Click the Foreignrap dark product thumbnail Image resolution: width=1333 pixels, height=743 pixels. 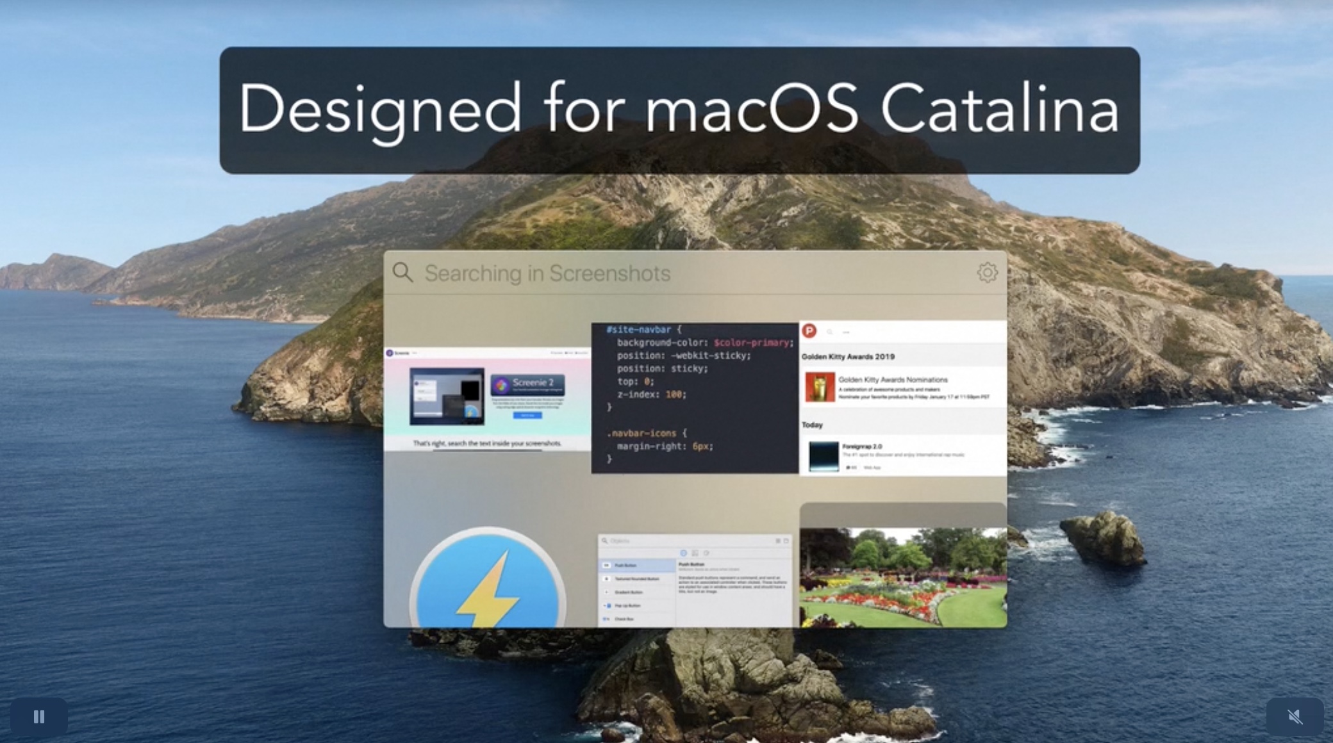click(x=824, y=456)
